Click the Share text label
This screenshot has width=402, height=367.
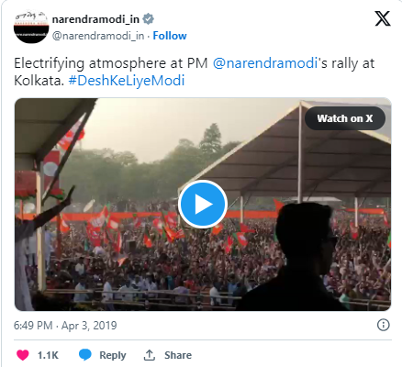(x=178, y=355)
